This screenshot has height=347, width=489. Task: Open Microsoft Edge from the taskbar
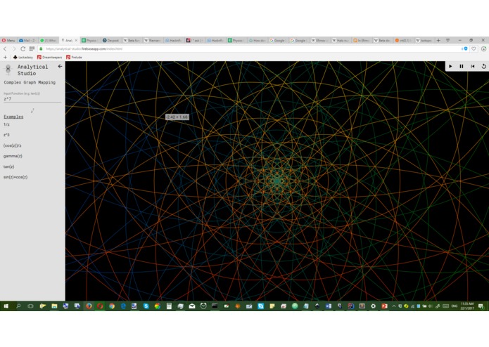click(x=123, y=306)
